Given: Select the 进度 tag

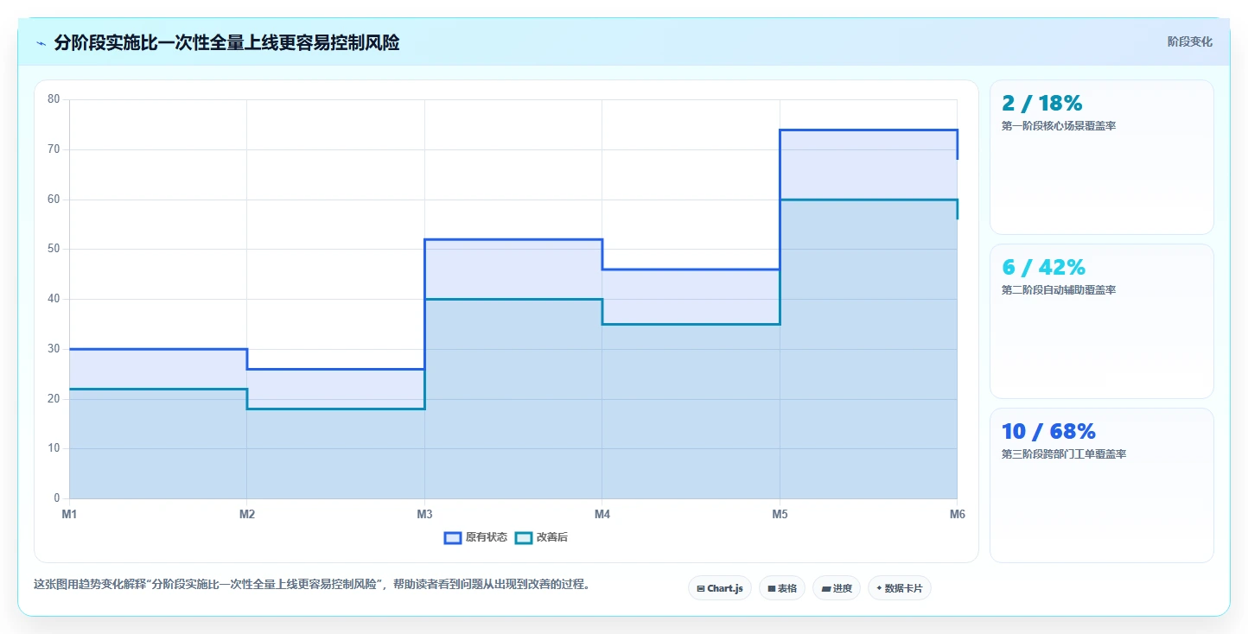Looking at the screenshot, I should (x=837, y=588).
